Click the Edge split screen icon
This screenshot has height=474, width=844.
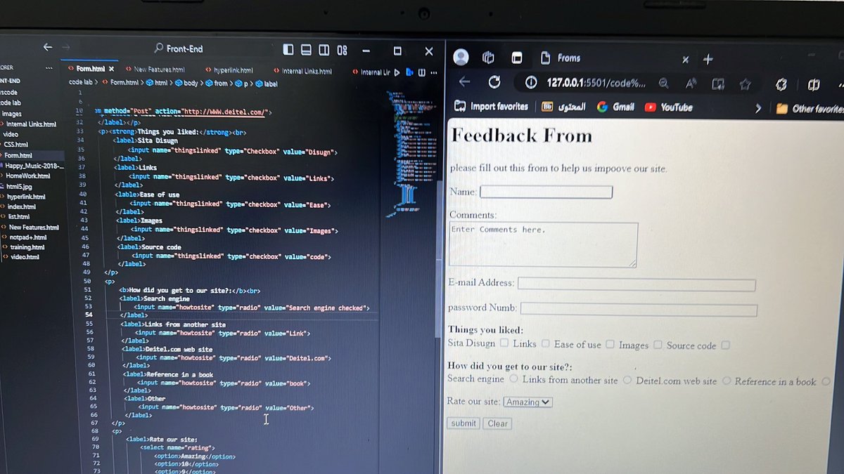point(814,85)
